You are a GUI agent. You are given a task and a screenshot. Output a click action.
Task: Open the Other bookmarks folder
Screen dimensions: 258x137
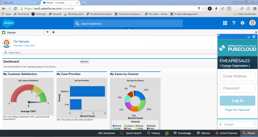tap(245, 14)
